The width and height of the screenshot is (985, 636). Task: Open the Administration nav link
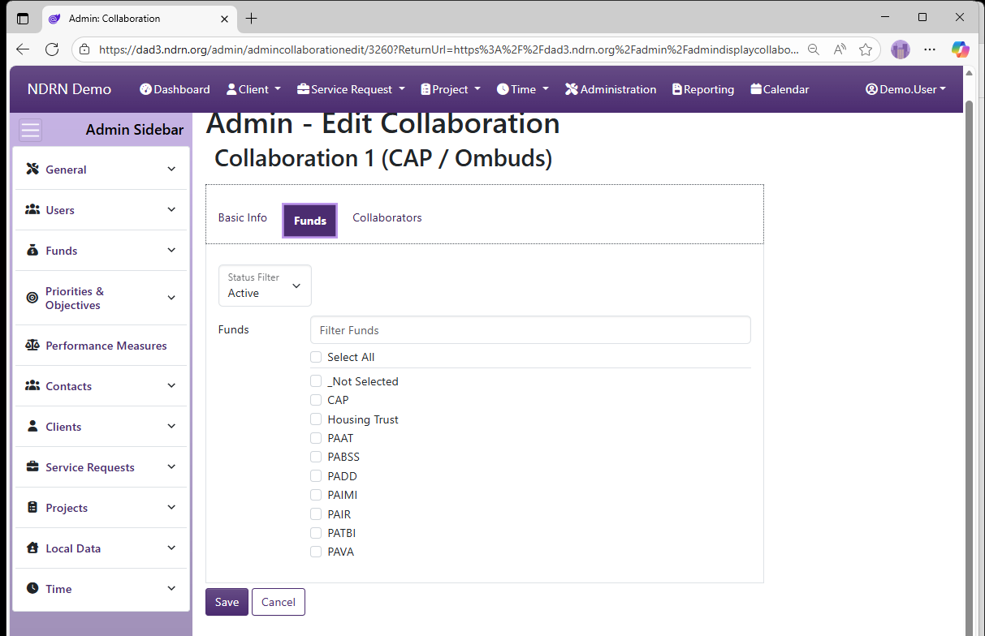click(x=611, y=89)
